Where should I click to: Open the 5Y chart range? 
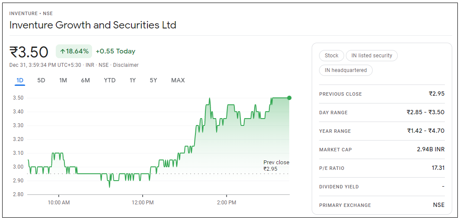(x=153, y=80)
